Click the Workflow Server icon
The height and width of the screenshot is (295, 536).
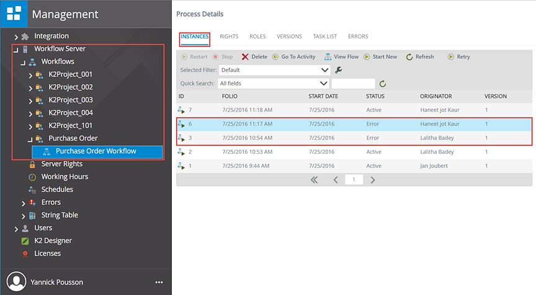pos(25,49)
